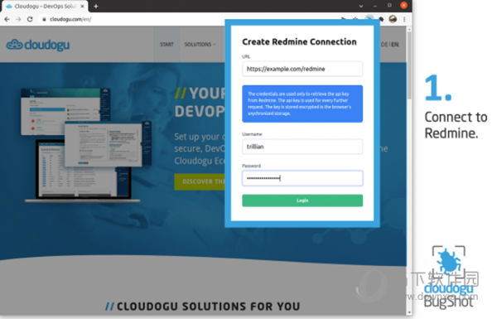This screenshot has width=497, height=319.
Task: Select the Cloudogu – DevOps Solutions tab
Action: [46, 6]
